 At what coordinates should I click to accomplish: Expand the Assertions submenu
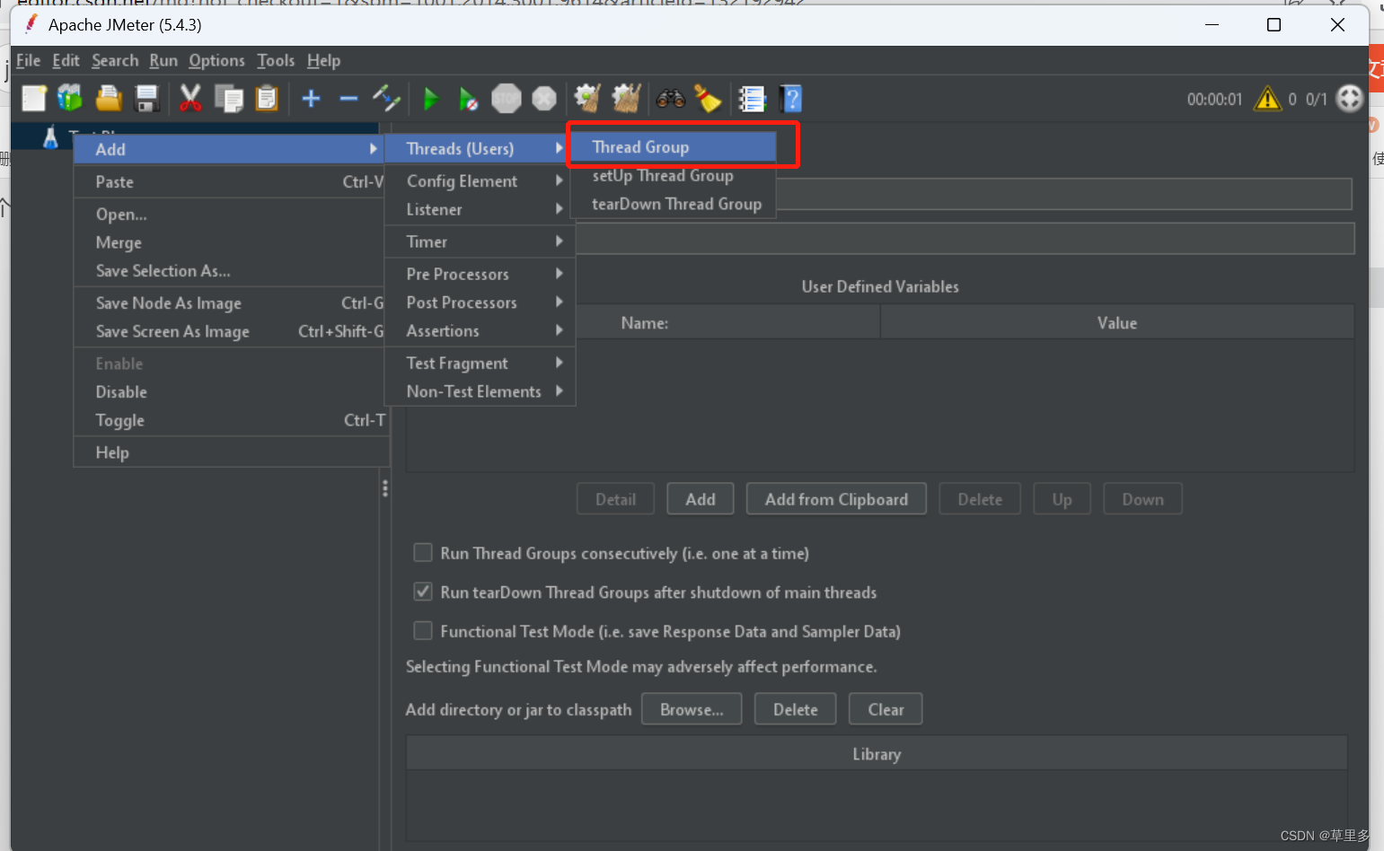tap(480, 330)
